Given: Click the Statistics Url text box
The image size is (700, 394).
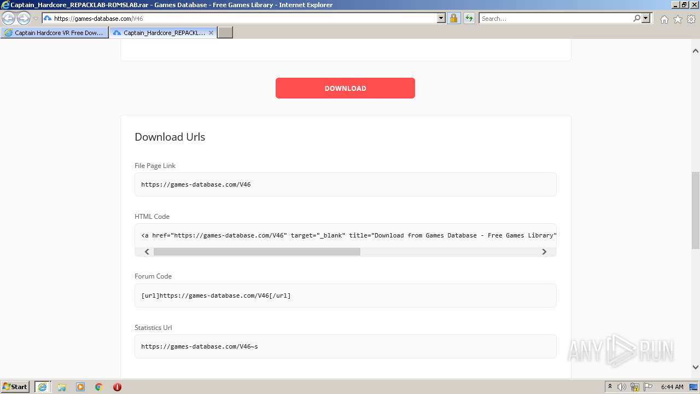Looking at the screenshot, I should (x=346, y=346).
